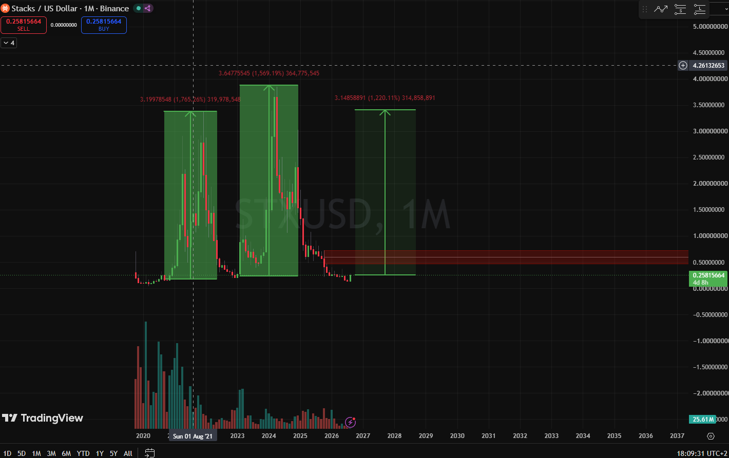Select the red resistance zone rectangle
The width and height of the screenshot is (729, 458).
click(x=506, y=257)
